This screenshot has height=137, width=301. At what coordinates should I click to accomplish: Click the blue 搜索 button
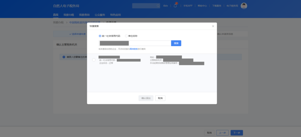tap(176, 43)
